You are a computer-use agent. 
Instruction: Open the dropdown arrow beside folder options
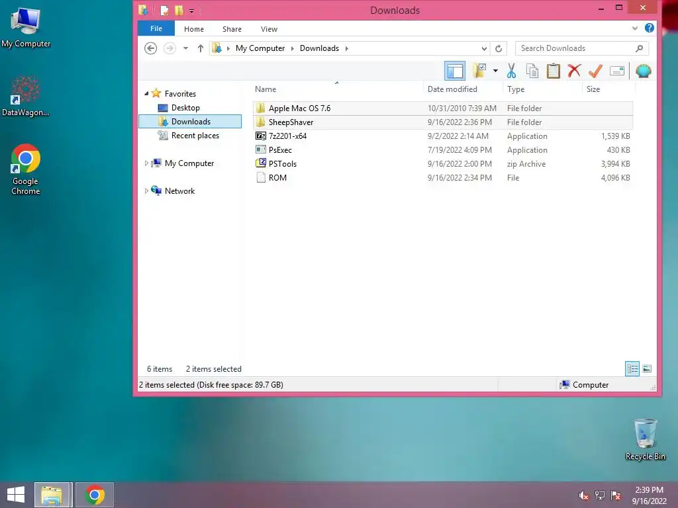(495, 71)
